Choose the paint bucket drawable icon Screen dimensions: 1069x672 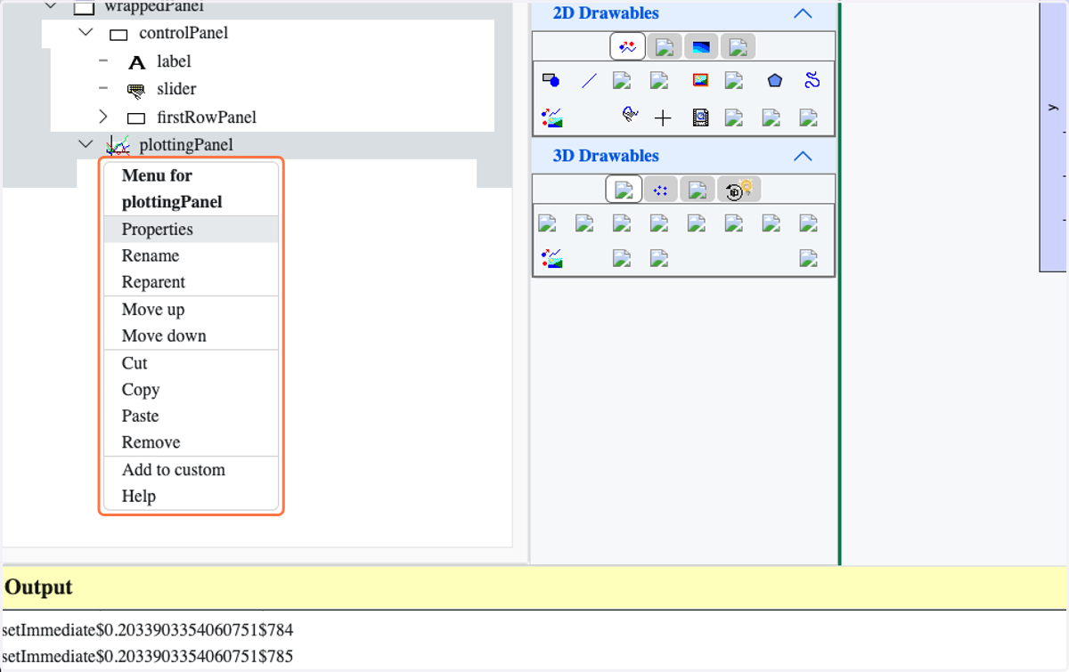(630, 115)
